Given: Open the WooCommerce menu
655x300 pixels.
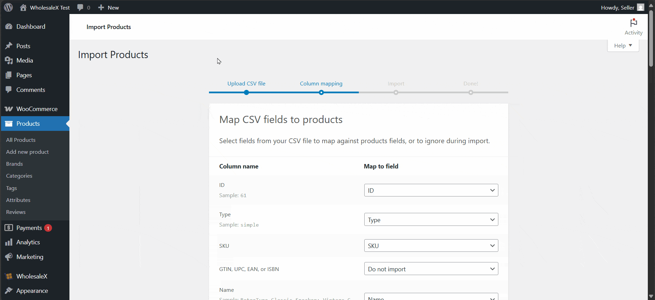Looking at the screenshot, I should tap(37, 109).
